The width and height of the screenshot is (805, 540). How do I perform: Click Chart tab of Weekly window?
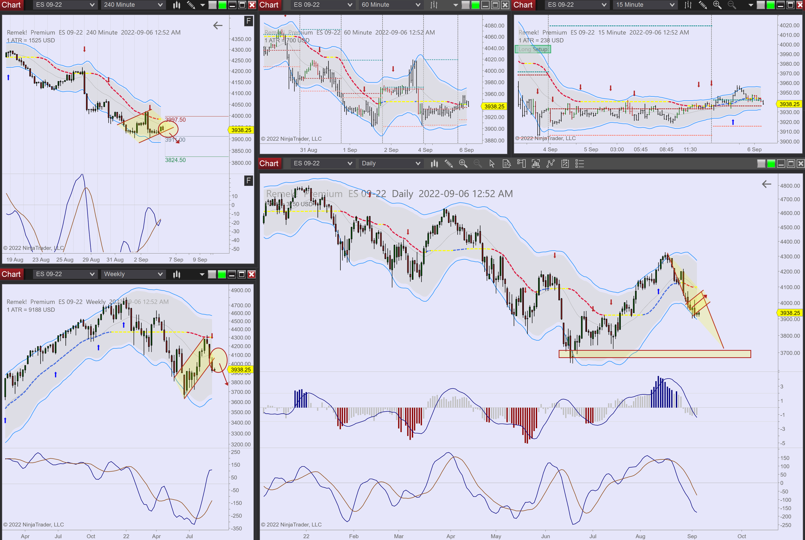11,274
